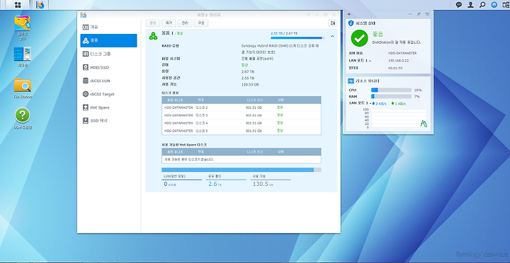510x263 pixels.
Task: Open the user options icon
Action: click(x=470, y=5)
